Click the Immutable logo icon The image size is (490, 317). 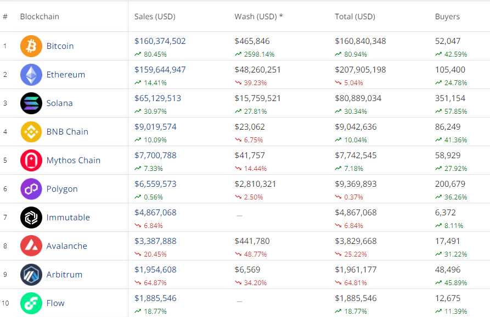click(31, 218)
